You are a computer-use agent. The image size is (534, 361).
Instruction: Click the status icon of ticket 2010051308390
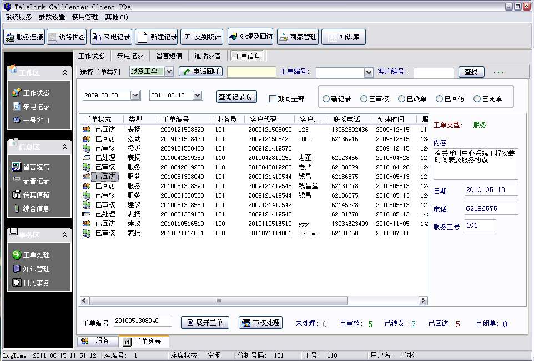point(87,186)
